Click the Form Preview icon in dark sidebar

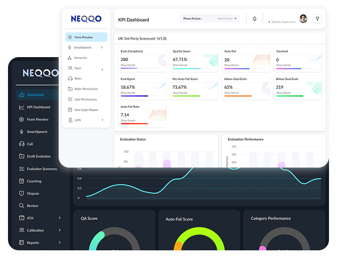click(x=21, y=119)
